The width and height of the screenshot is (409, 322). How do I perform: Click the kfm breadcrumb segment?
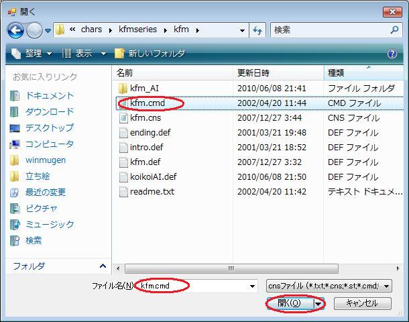coord(181,30)
